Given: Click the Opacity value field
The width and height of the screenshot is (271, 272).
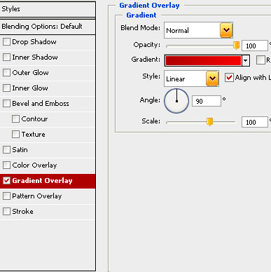Looking at the screenshot, I should [255, 46].
